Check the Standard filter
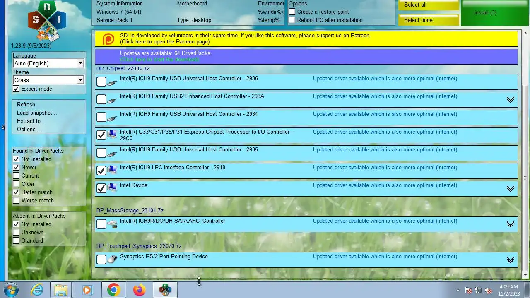Screen dimensions: 530x298 [x=16, y=240]
